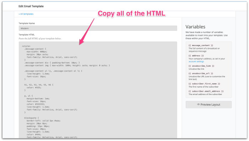Select the {{ message_content }} variable text
Screen dimensions: 249x141
coord(201,45)
